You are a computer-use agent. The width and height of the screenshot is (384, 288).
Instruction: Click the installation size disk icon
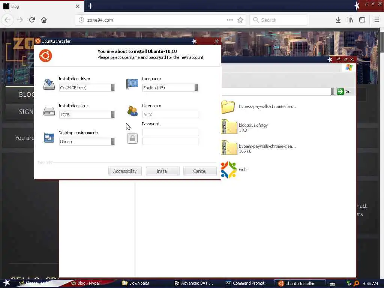pos(49,111)
